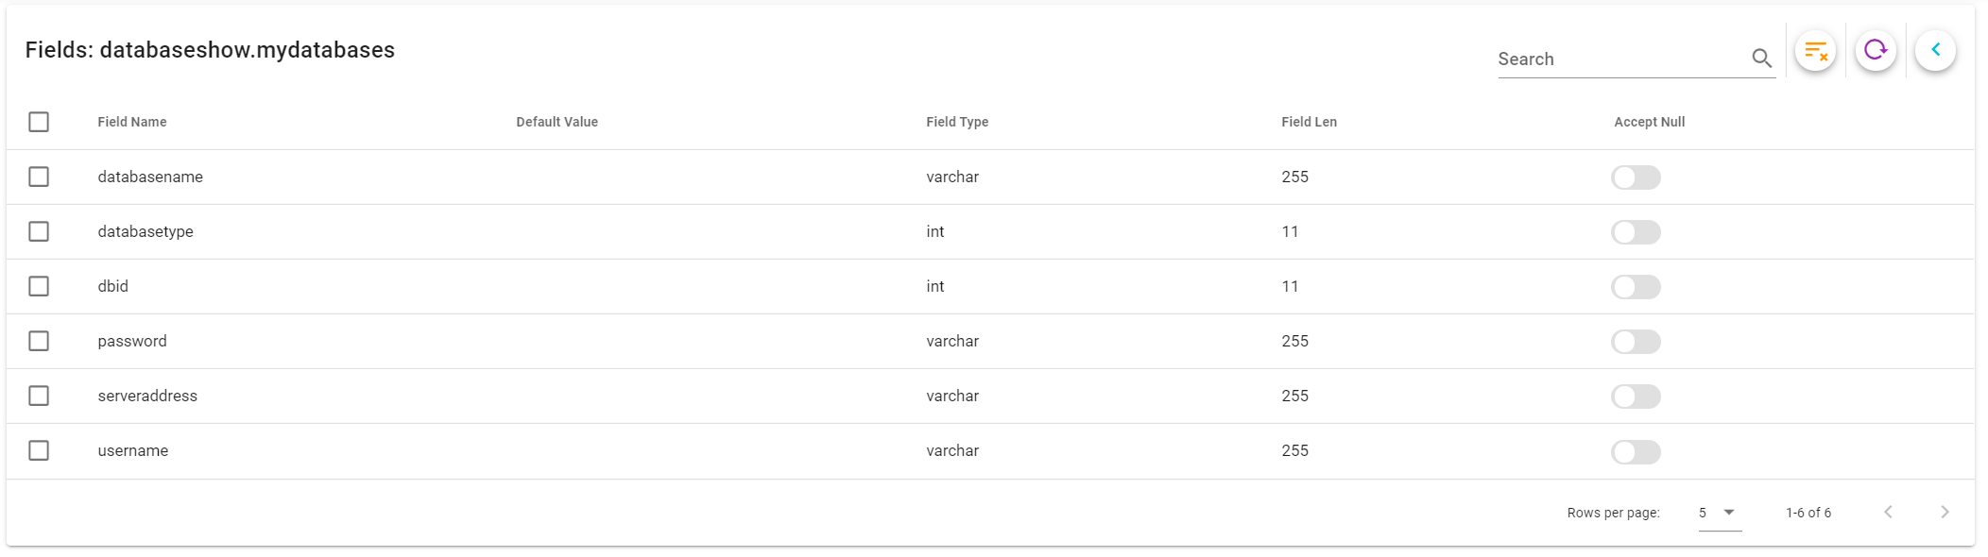The height and width of the screenshot is (557, 1988).
Task: Click the Field Len column header
Action: pos(1309,122)
